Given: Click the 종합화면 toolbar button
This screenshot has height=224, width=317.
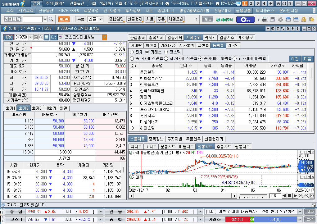Looking at the screenshot, I should pos(116,19).
